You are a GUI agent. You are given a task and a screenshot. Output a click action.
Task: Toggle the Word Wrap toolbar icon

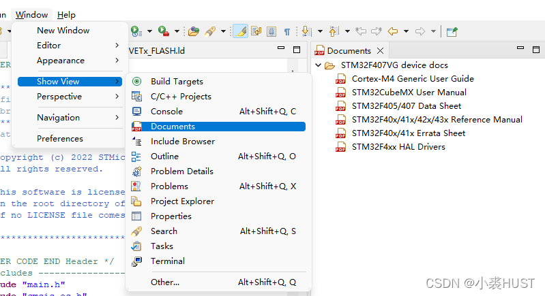pos(256,31)
